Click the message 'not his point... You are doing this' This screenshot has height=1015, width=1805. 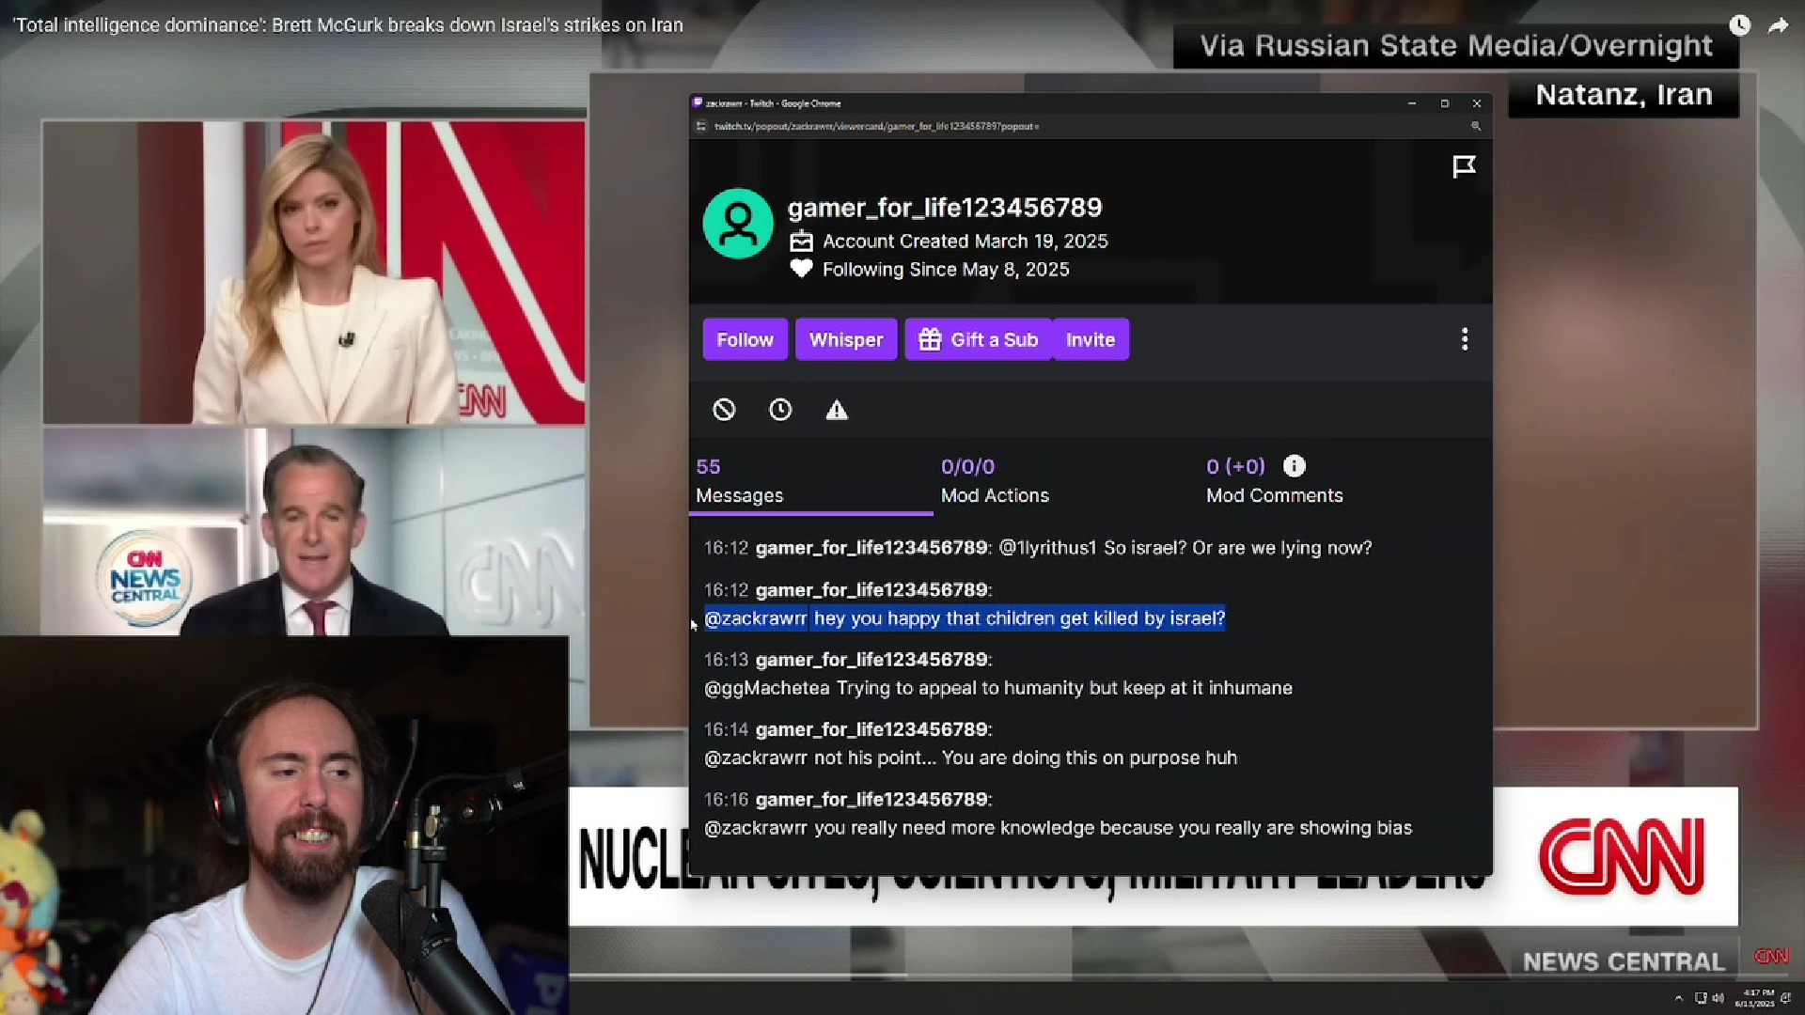click(970, 757)
